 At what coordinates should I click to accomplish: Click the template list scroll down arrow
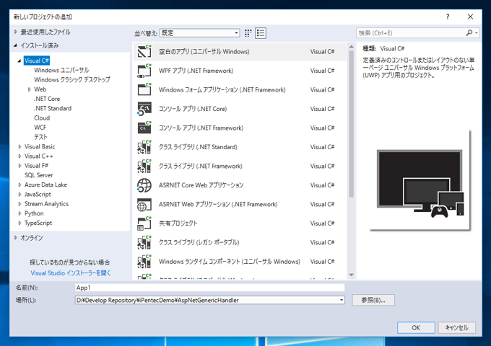click(x=352, y=275)
